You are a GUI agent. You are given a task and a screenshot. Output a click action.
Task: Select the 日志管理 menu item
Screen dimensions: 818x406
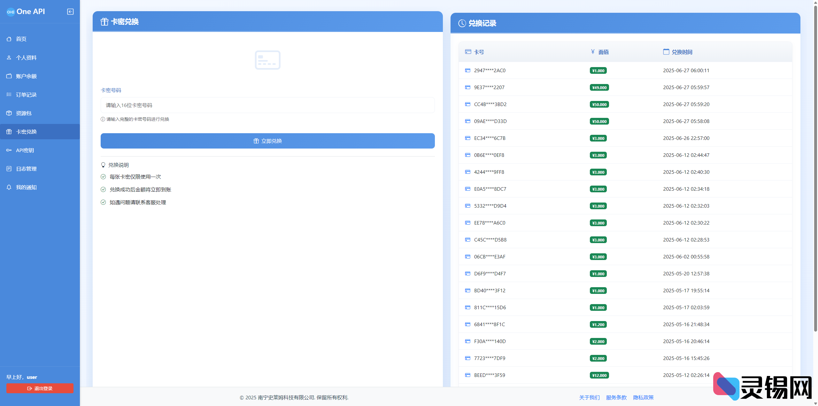(x=26, y=169)
